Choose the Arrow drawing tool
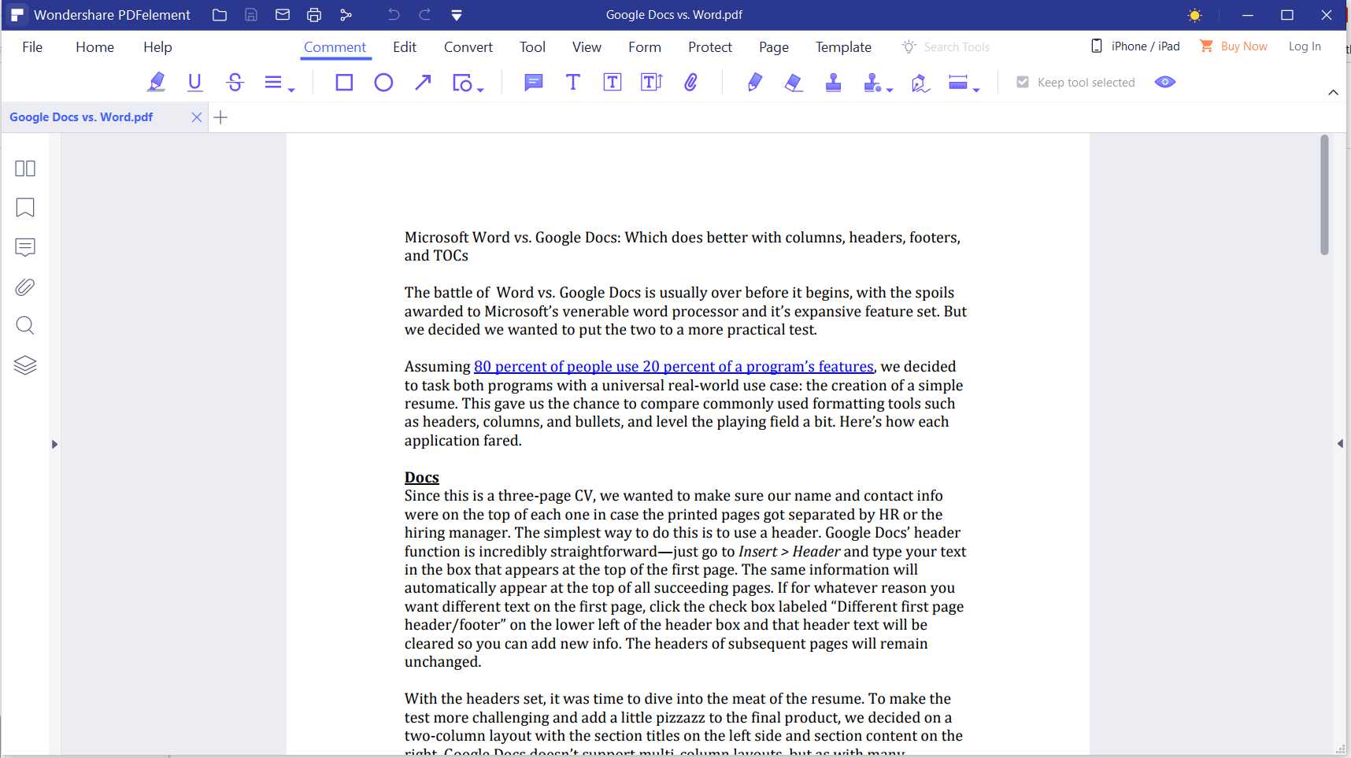Screen dimensions: 1351x758 [423, 82]
